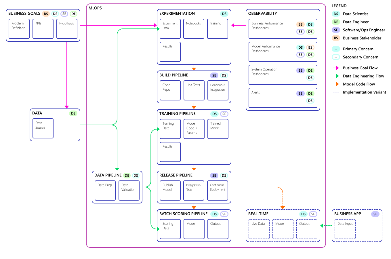Select the Publish Model box
The width and height of the screenshot is (391, 259).
pos(170,191)
